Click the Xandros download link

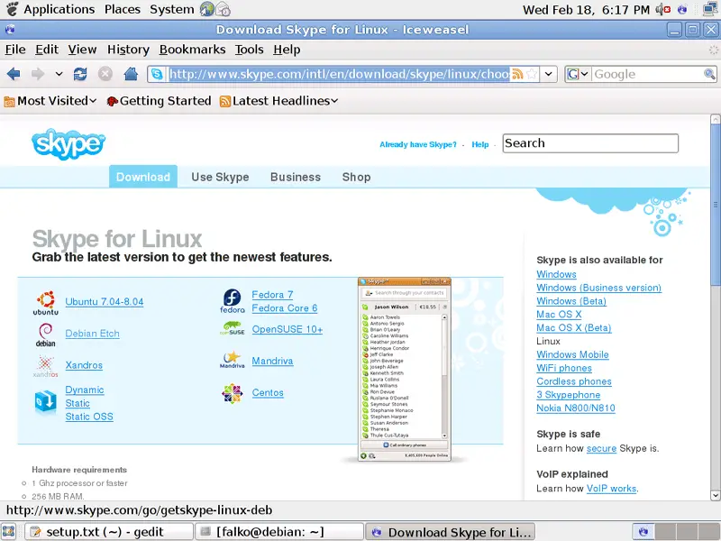pyautogui.click(x=84, y=365)
